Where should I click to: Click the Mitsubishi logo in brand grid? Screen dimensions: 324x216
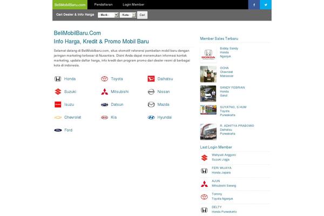(x=105, y=92)
